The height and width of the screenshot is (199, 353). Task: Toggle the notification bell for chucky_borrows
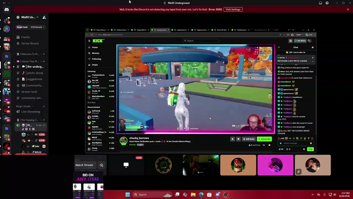pos(232,139)
